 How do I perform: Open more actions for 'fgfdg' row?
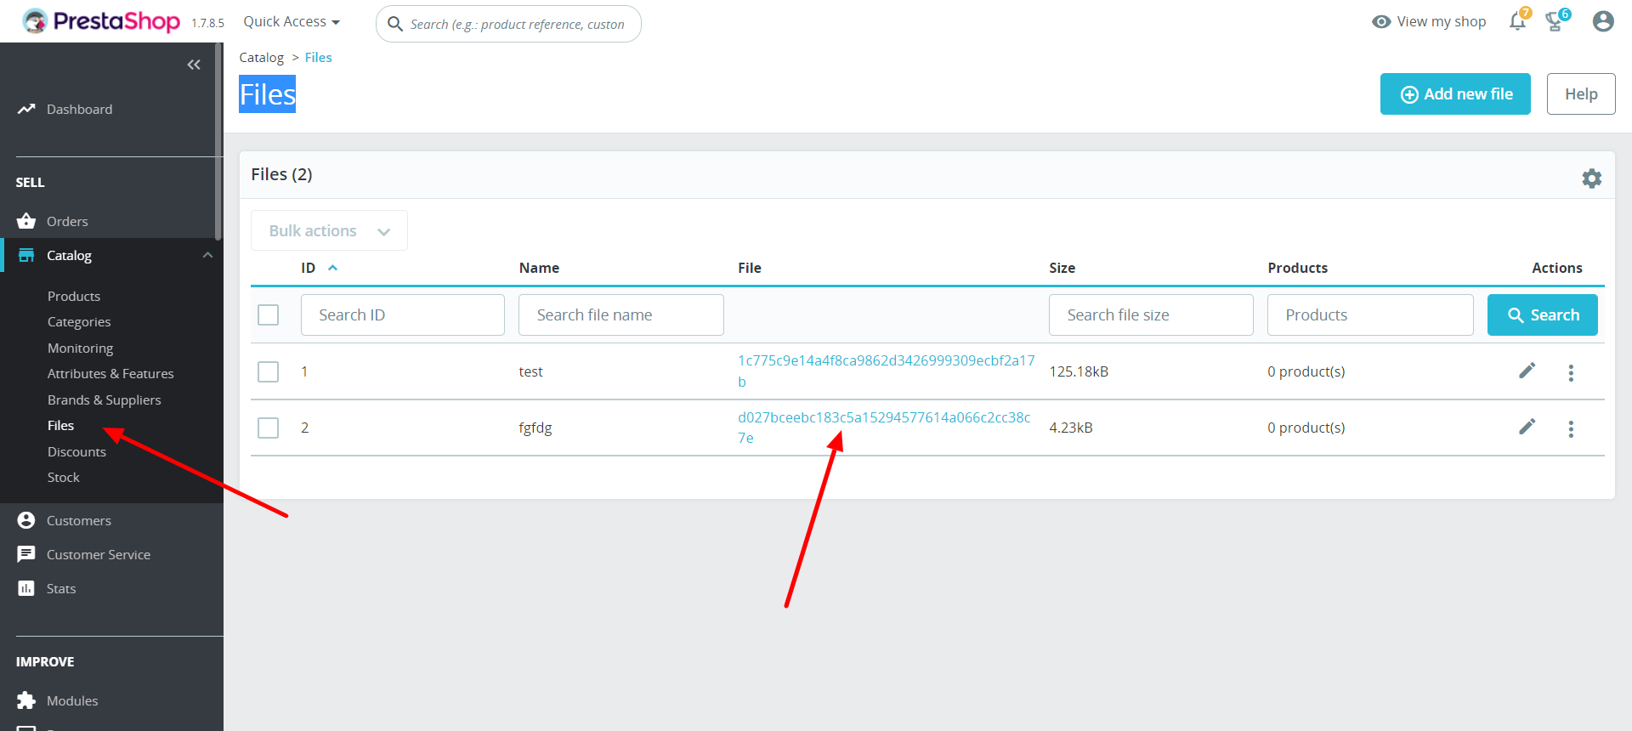click(1570, 428)
